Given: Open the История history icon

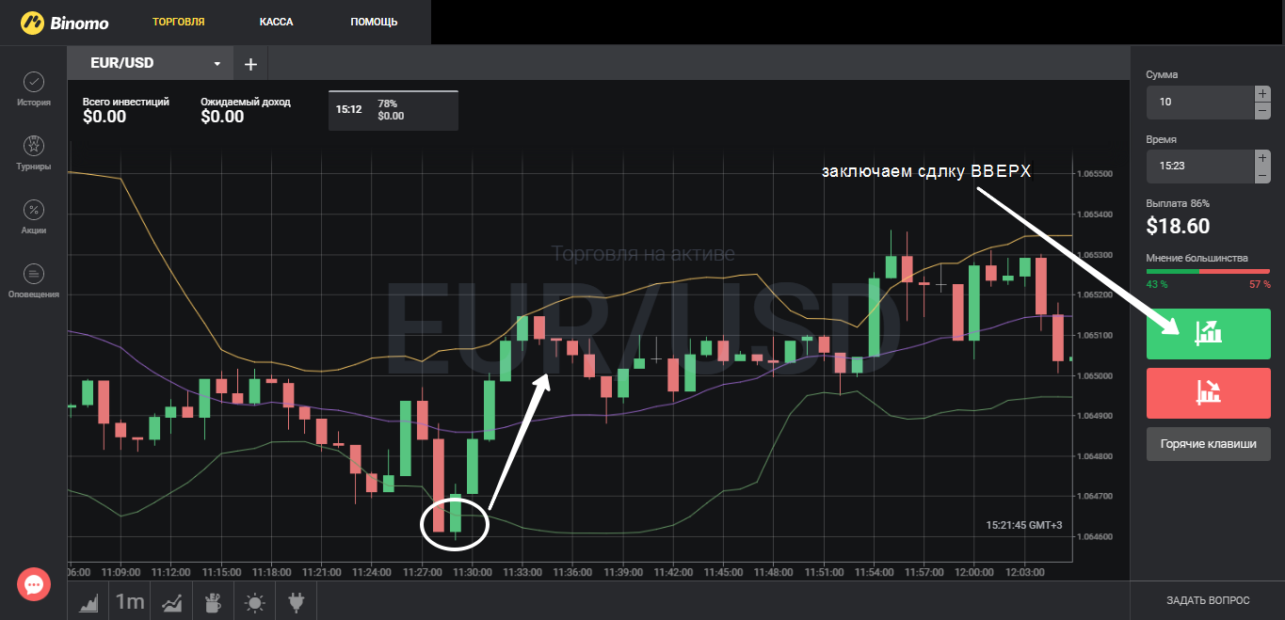Looking at the screenshot, I should (x=33, y=83).
